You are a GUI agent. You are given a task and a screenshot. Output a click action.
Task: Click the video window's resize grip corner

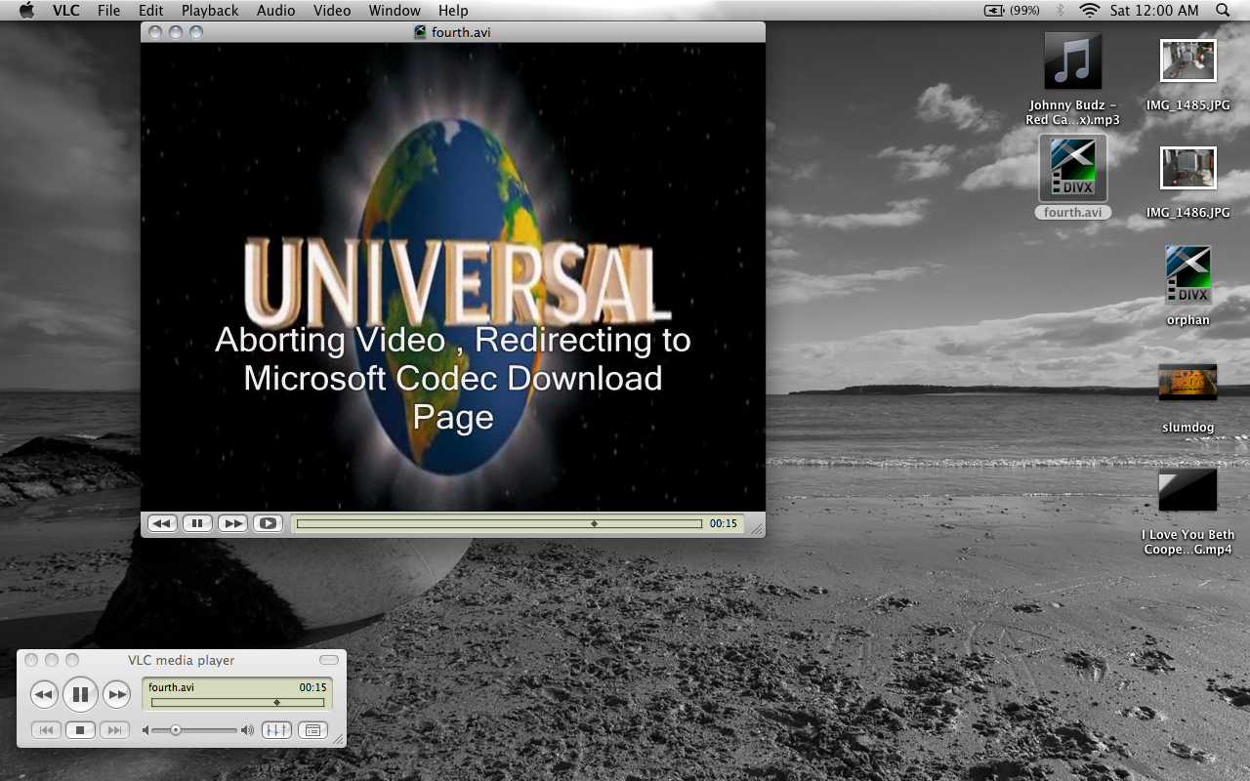pyautogui.click(x=757, y=528)
